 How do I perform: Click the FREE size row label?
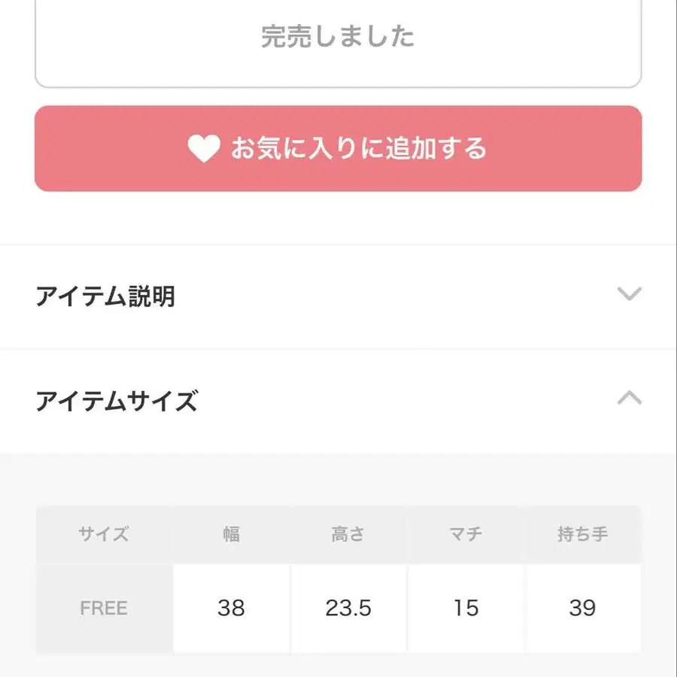104,608
